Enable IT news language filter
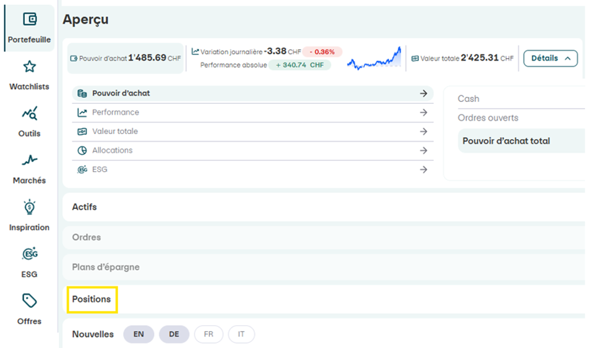The image size is (589, 348). (241, 334)
